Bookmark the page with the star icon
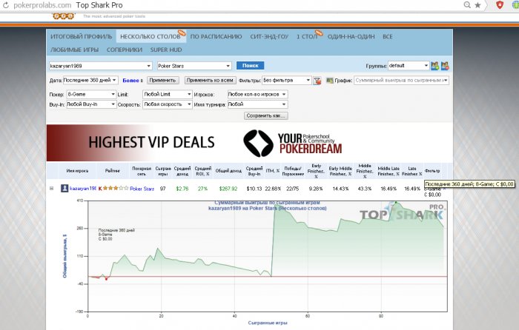The image size is (519, 330). point(477,5)
